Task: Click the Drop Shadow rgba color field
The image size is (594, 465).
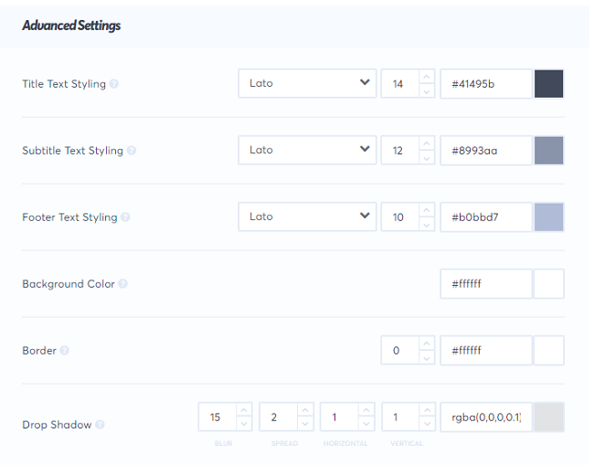Action: [485, 417]
